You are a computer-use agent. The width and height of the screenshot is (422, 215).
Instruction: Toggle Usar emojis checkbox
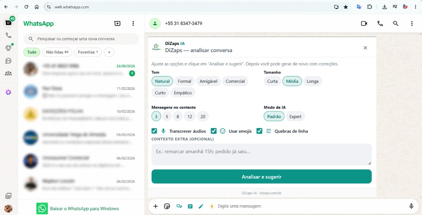tap(213, 131)
